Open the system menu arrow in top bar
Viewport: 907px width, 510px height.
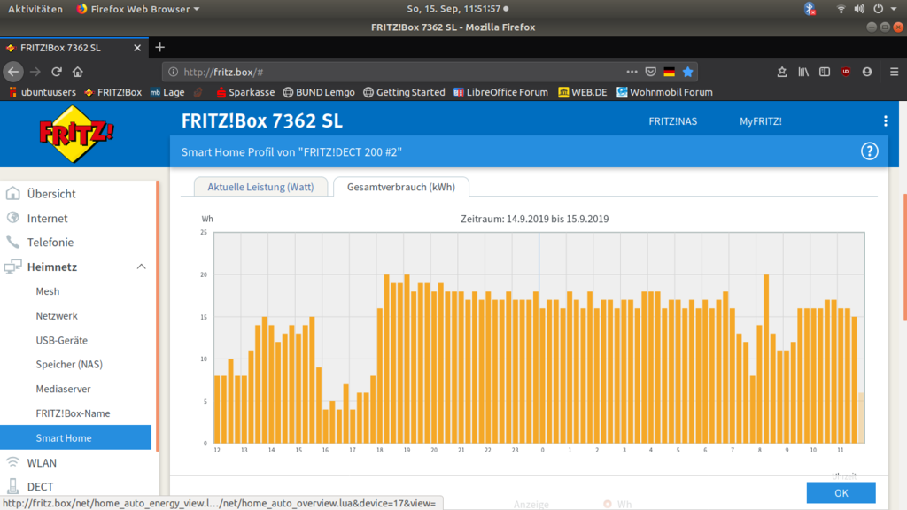(x=894, y=9)
